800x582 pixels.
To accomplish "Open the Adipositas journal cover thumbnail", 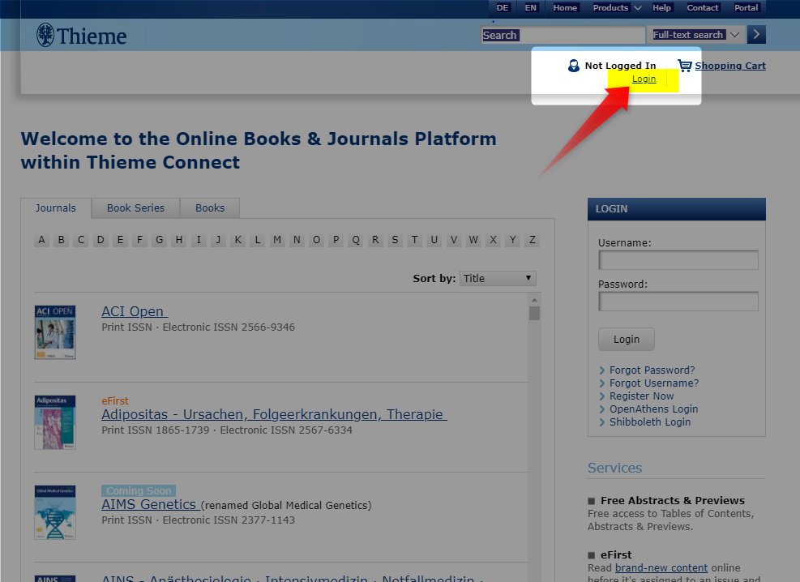I will [55, 422].
